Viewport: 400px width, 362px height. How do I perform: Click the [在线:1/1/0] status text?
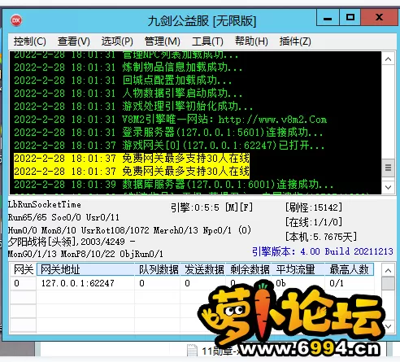pos(314,222)
